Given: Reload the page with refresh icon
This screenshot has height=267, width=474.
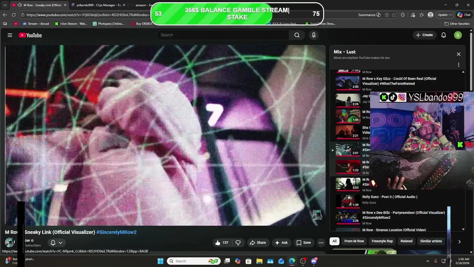Looking at the screenshot, I should coord(14,15).
